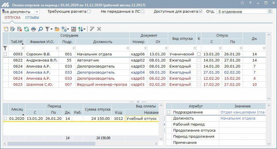Sort by Таб.№ column header
This screenshot has width=277, height=149.
17,42
